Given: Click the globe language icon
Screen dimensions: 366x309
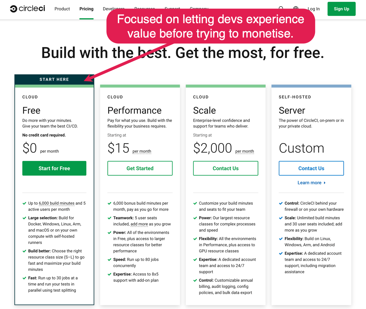Looking at the screenshot, I should click(x=296, y=8).
